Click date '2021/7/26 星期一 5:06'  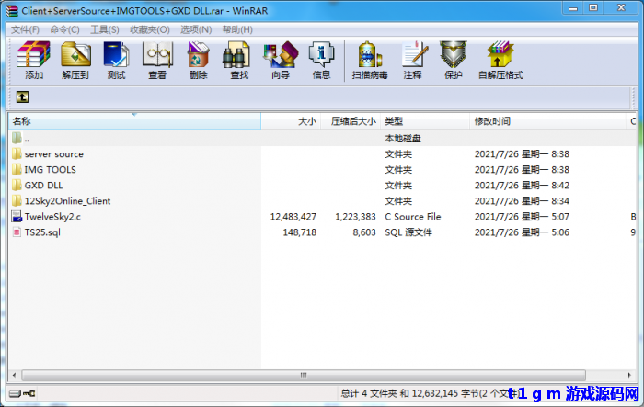coord(522,232)
